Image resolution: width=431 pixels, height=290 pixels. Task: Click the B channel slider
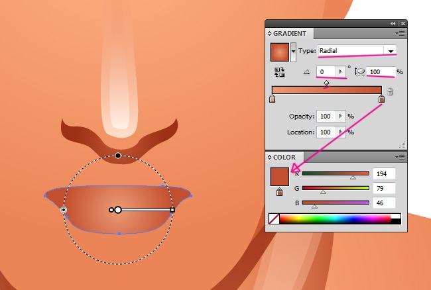[336, 203]
